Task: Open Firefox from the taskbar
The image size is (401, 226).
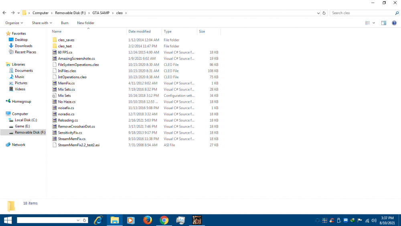Action: [x=147, y=220]
